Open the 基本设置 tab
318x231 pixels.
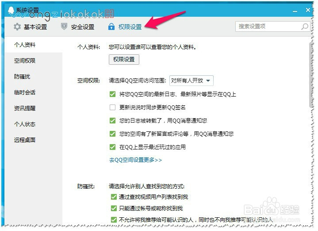pyautogui.click(x=31, y=27)
